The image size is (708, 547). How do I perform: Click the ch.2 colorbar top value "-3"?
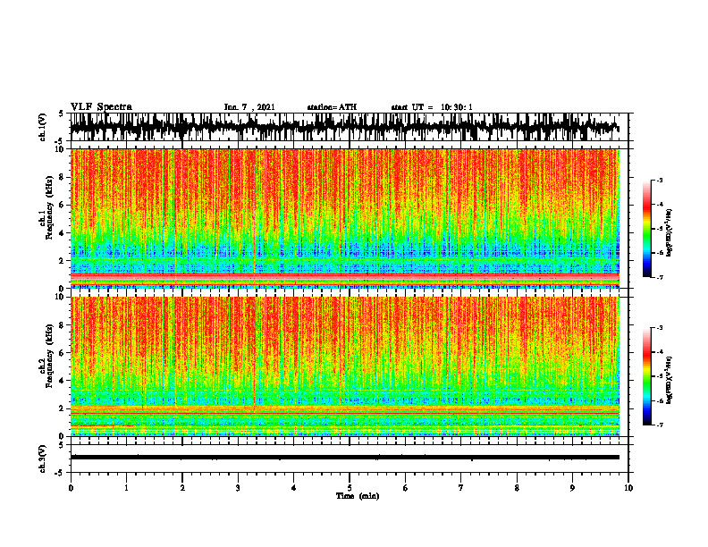coord(659,328)
